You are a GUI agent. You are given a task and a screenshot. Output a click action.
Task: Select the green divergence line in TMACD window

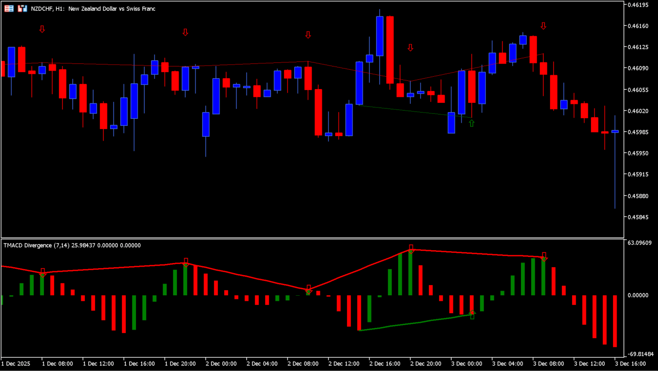[x=414, y=323]
